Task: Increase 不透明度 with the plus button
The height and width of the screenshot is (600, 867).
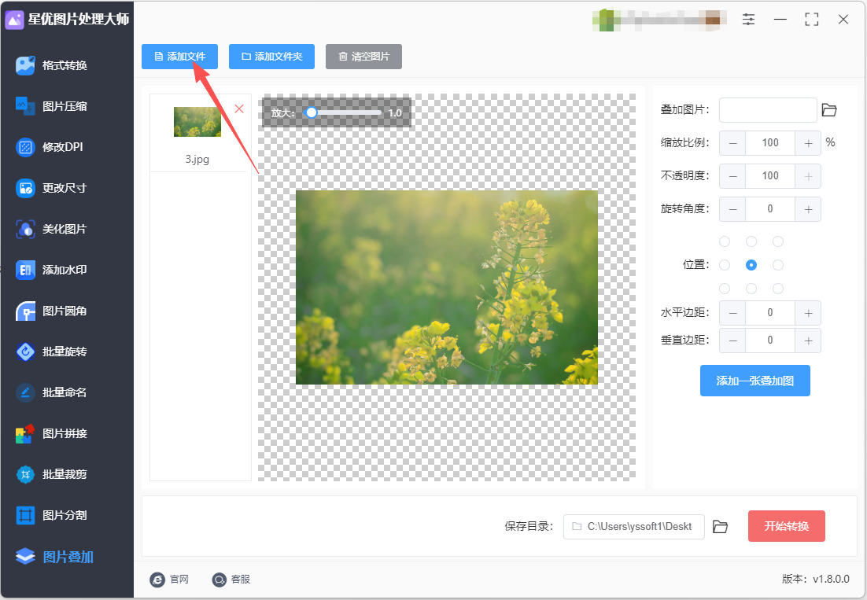Action: pos(808,176)
